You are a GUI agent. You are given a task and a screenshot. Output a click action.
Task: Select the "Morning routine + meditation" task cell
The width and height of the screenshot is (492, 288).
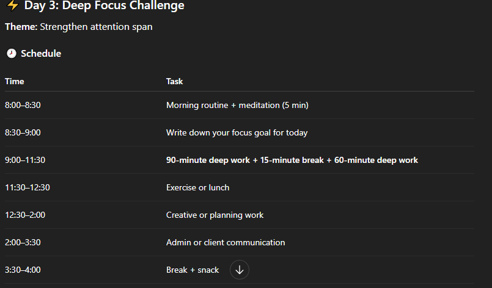(x=237, y=105)
